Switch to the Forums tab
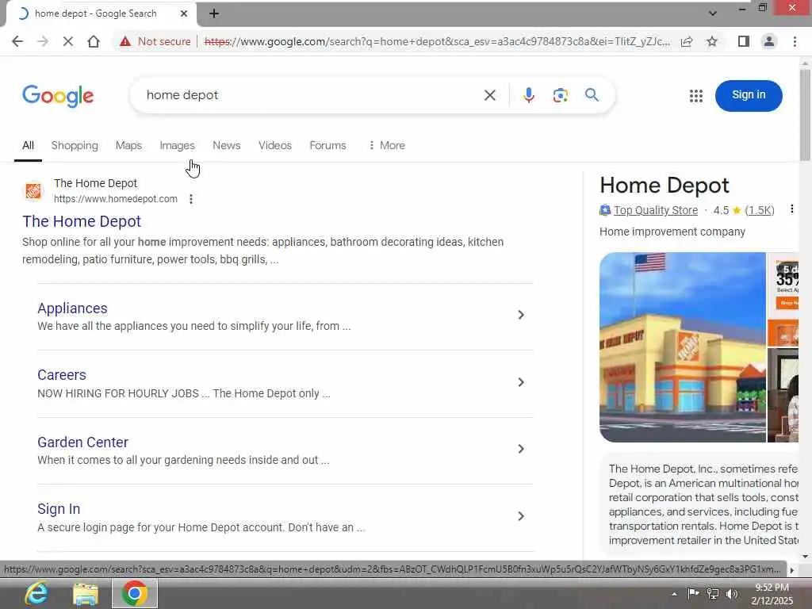Screen dimensions: 812x609 tap(327, 146)
